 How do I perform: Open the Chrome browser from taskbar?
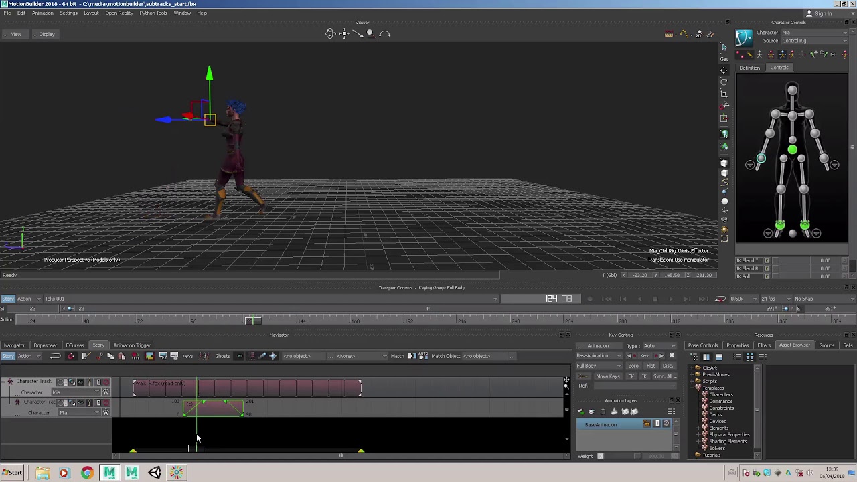coord(87,473)
